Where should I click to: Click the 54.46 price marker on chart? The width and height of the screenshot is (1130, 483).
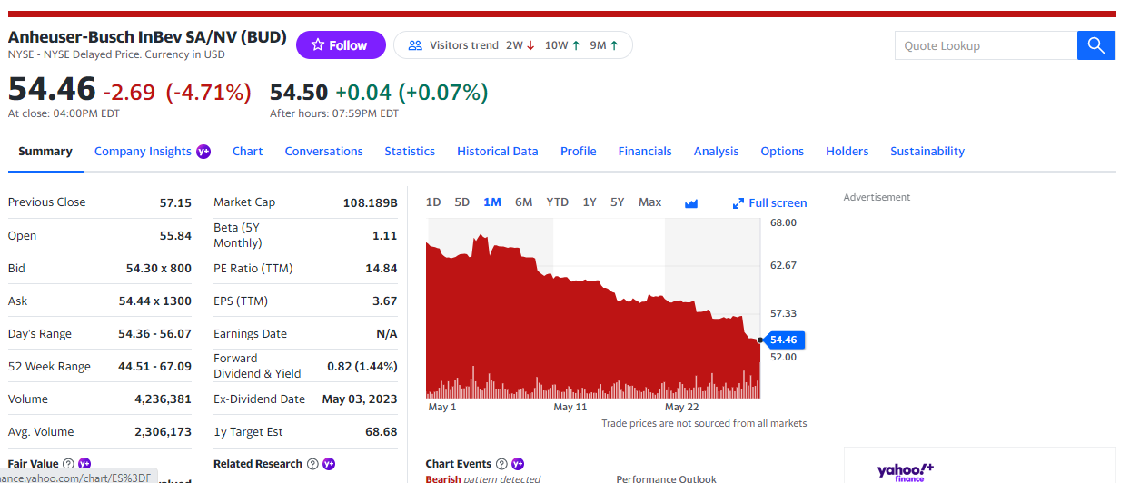(783, 340)
